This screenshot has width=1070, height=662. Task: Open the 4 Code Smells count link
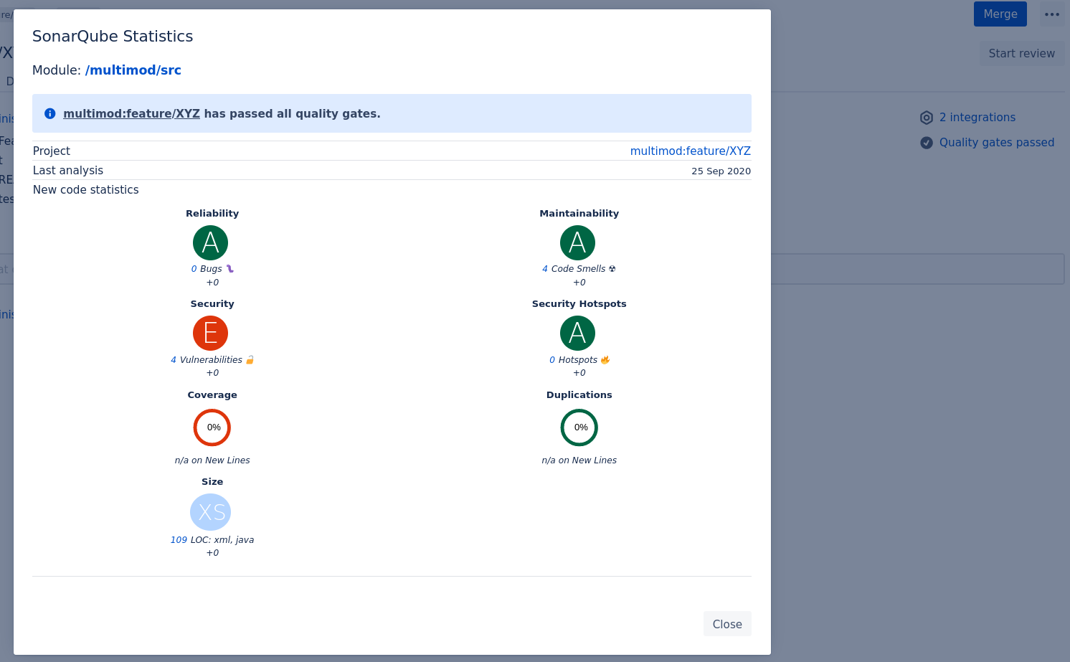tap(545, 269)
